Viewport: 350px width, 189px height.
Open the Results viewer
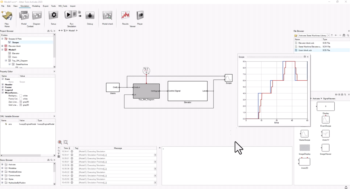pos(125,15)
